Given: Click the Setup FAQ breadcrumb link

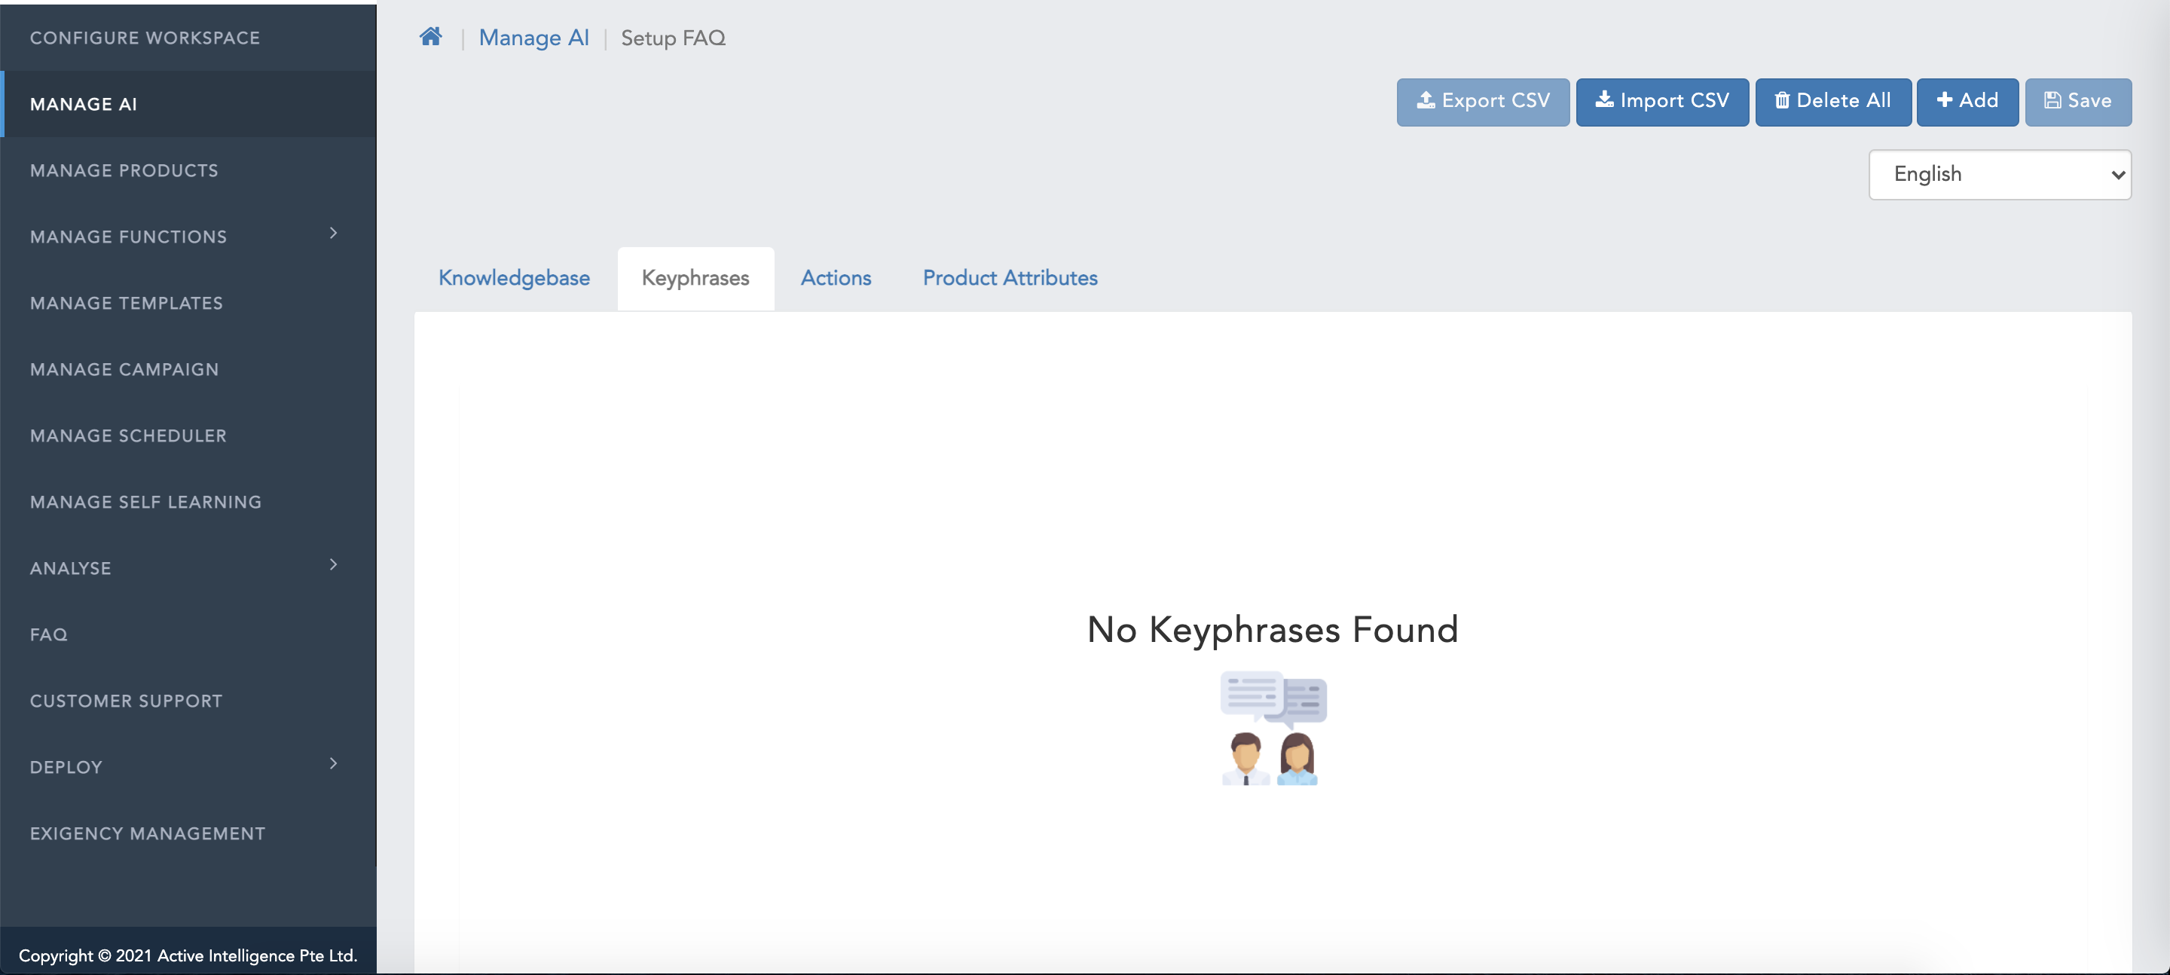Looking at the screenshot, I should click(x=673, y=38).
